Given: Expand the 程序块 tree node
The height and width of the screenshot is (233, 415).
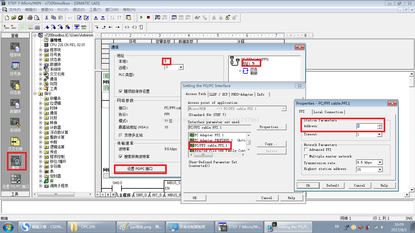Looking at the screenshot, I should (x=41, y=50).
